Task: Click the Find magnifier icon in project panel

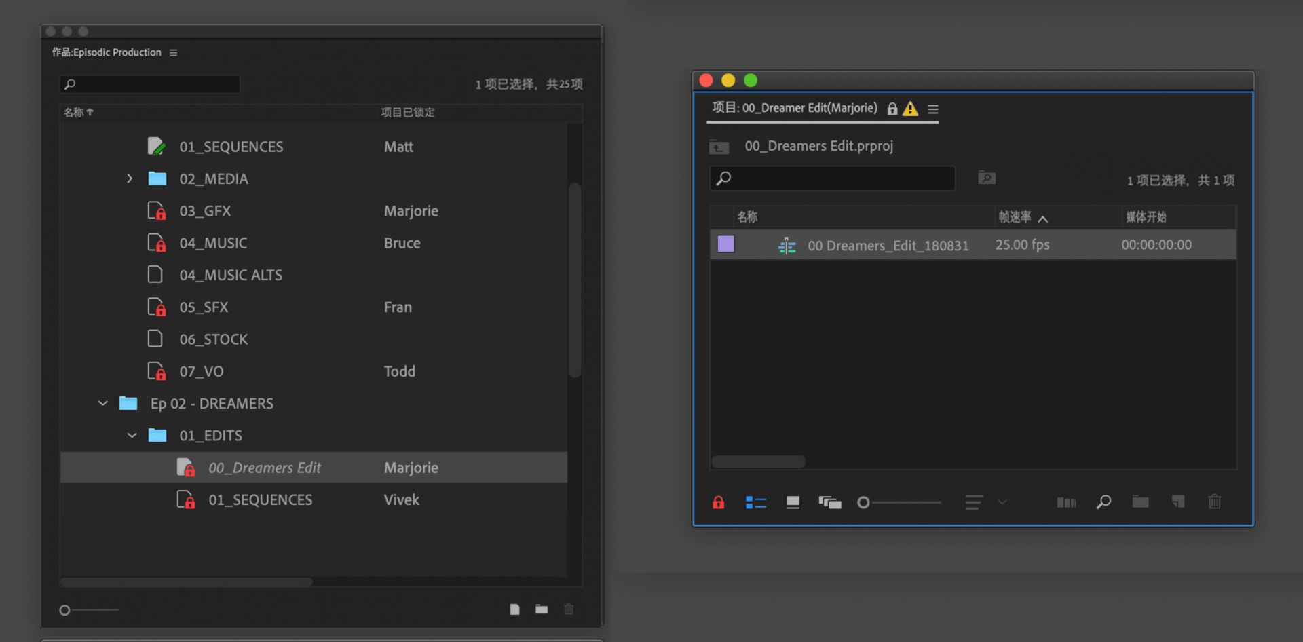Action: tap(1103, 502)
